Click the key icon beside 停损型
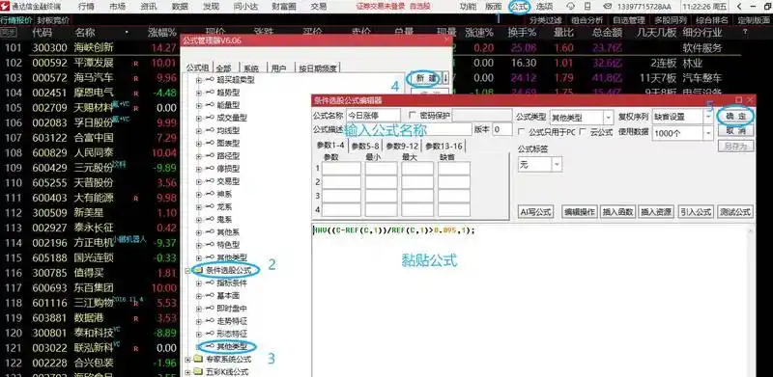773x377 pixels. pyautogui.click(x=209, y=169)
